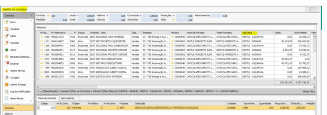Open document 1171 using its yellow link arrow
This screenshot has width=327, height=115.
tap(42, 41)
